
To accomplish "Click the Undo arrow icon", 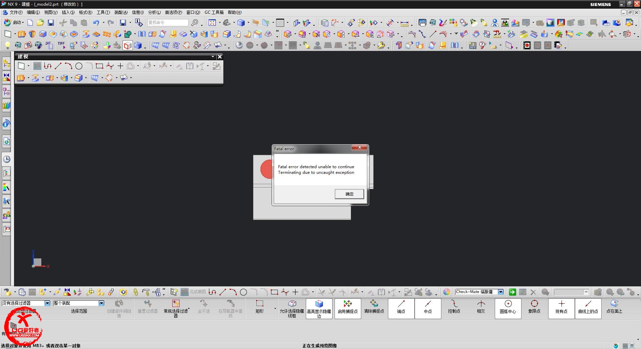I will (96, 23).
